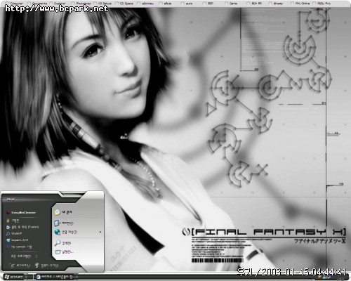Click the START button on taskbar
Image resolution: width=351 pixels, height=281 pixels.
pos(14,277)
